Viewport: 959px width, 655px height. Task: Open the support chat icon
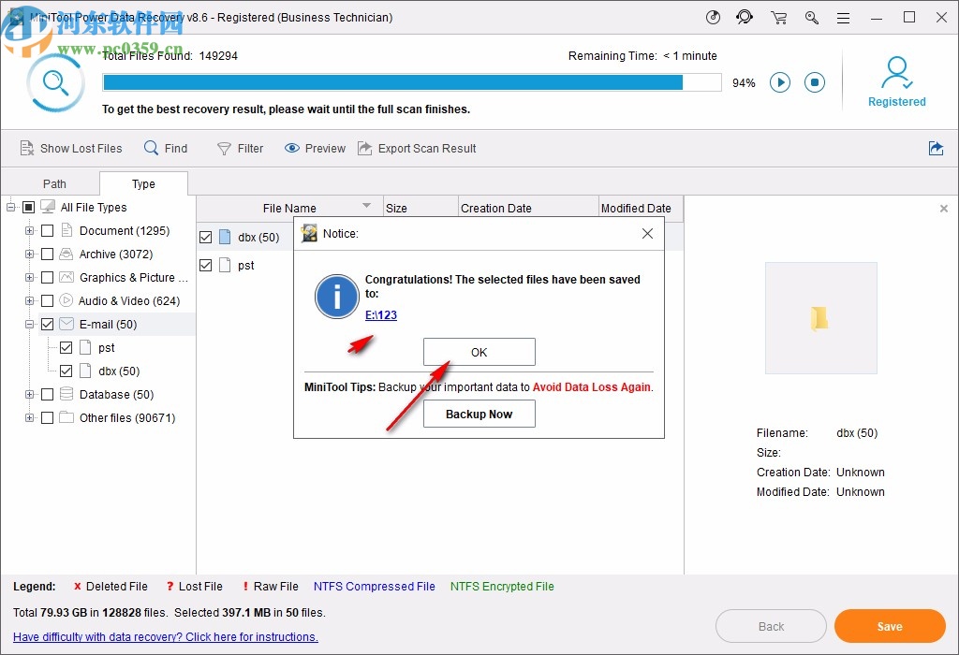(x=745, y=18)
